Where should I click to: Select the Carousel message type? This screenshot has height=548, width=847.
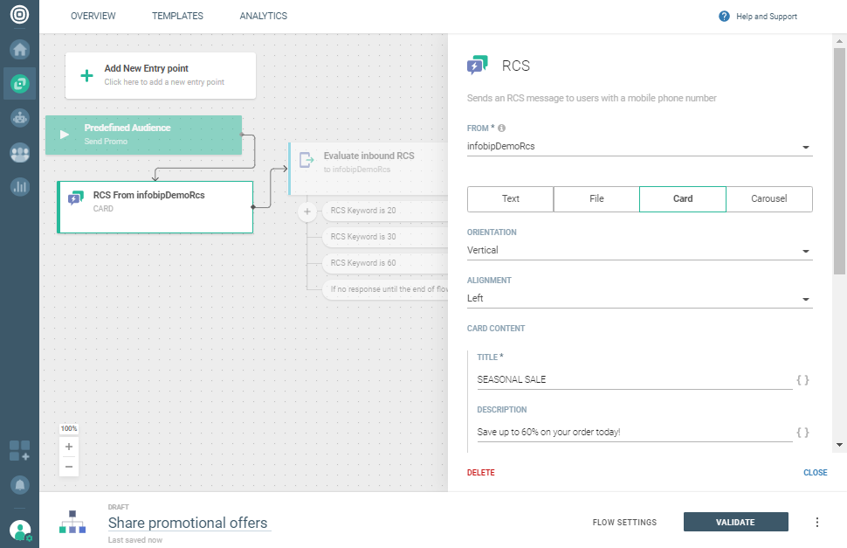[x=768, y=199]
